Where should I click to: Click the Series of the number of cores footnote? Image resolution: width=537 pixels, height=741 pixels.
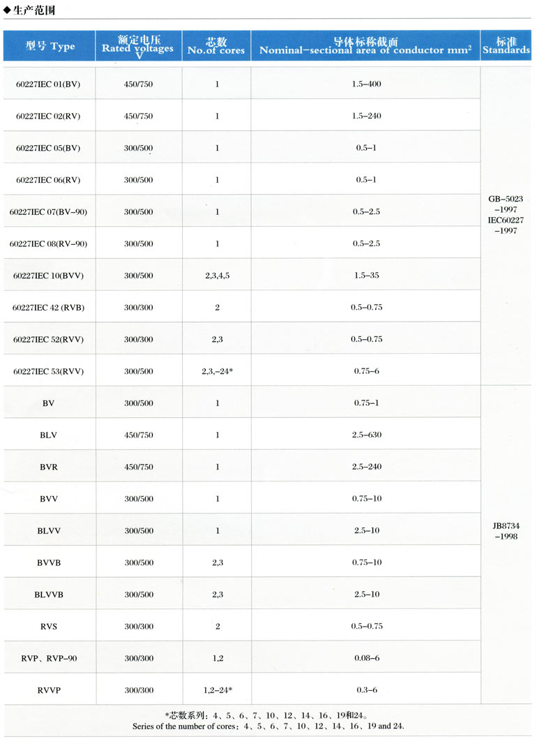point(268,726)
